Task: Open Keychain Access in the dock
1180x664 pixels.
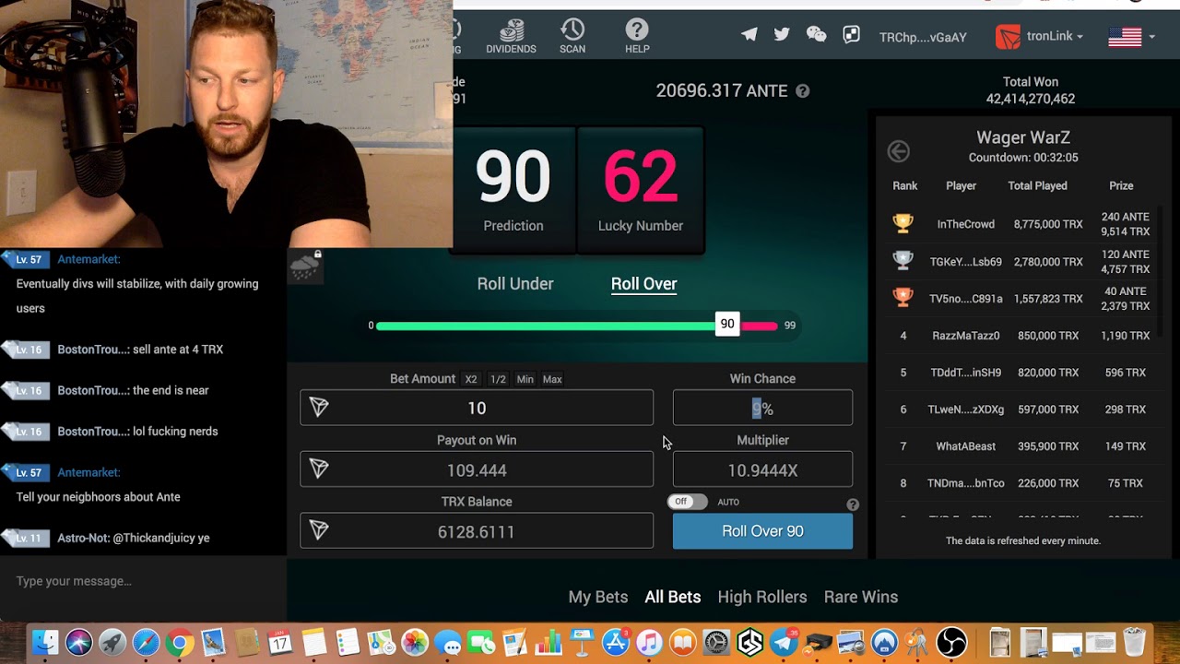Action: (917, 642)
